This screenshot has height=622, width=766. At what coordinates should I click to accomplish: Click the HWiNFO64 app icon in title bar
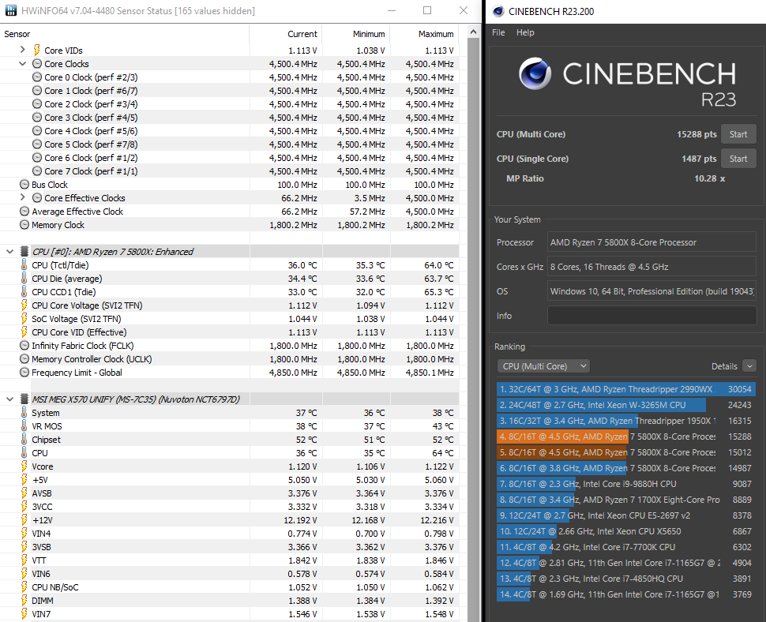[x=10, y=10]
